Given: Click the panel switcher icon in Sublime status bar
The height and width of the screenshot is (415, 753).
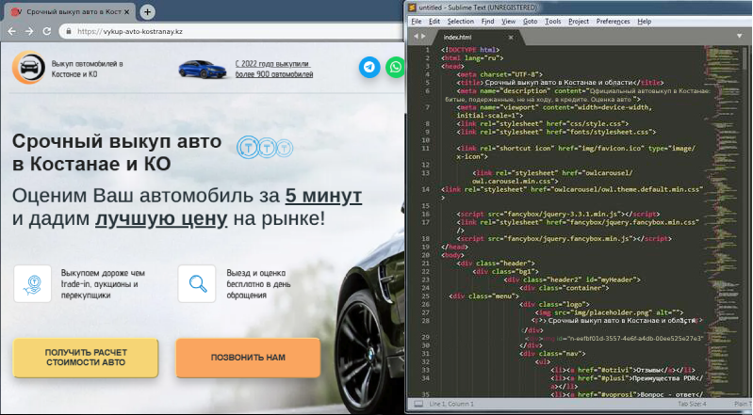Looking at the screenshot, I should pos(418,404).
